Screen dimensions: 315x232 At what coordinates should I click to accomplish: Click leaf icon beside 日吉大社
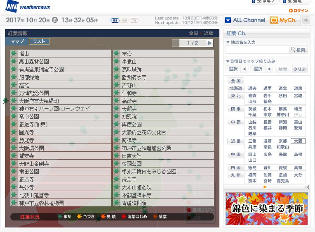click(117, 155)
